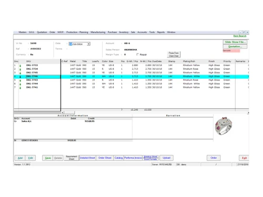
Task: Click the green icon in row 5
Action: point(20,80)
